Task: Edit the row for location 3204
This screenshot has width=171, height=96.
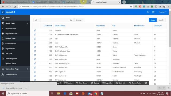Action: pyautogui.click(x=35, y=39)
